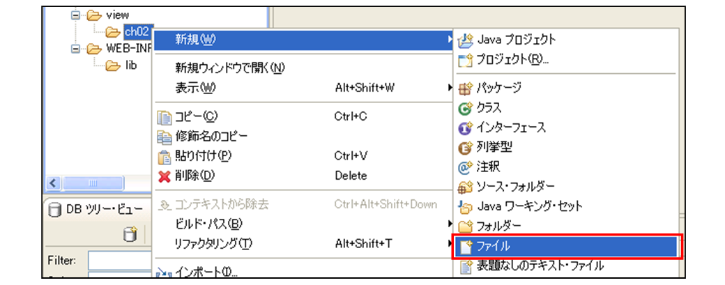This screenshot has width=725, height=285.
Task: Select the lib folder in tree
Action: [130, 66]
